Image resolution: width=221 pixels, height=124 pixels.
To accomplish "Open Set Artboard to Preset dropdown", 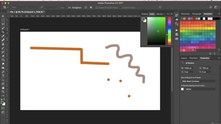I will [199, 81].
